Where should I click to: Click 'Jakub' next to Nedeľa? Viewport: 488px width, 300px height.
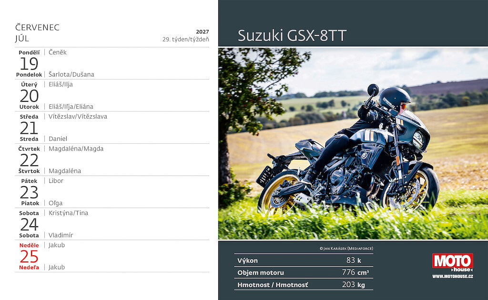[x=57, y=267]
